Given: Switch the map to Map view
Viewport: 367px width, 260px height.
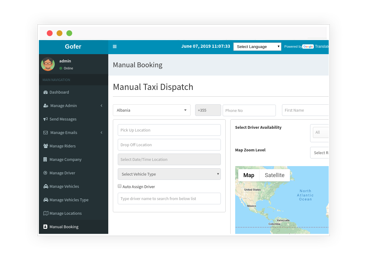Looking at the screenshot, I should (x=249, y=175).
